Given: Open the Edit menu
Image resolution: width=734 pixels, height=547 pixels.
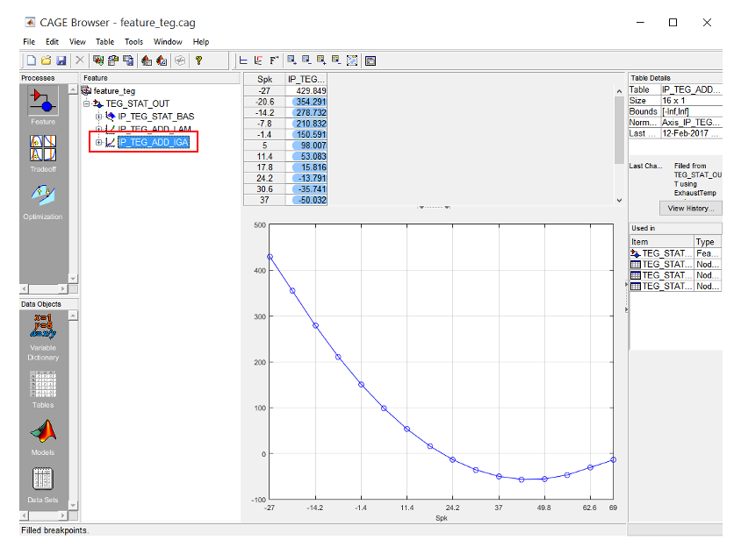Looking at the screenshot, I should [x=52, y=41].
